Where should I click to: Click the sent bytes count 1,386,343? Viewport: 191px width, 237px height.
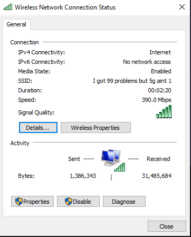(x=83, y=176)
